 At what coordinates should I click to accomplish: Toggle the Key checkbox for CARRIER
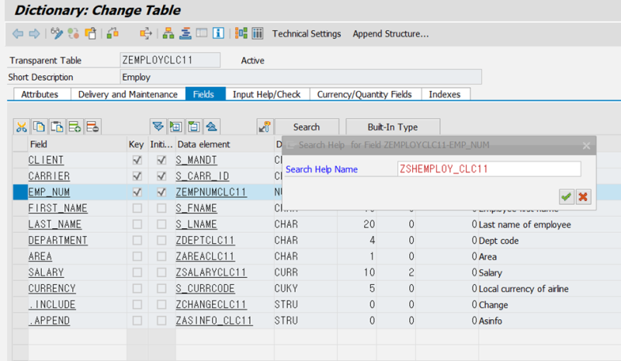137,176
